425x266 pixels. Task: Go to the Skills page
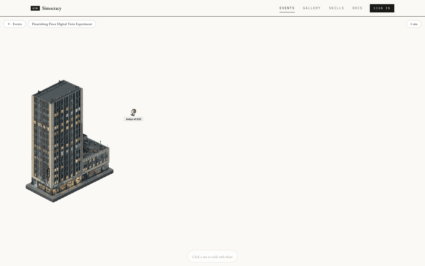coord(336,8)
